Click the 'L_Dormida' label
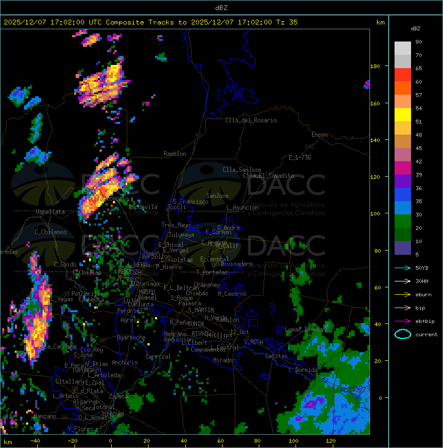The height and width of the screenshot is (448, 443). [x=303, y=370]
